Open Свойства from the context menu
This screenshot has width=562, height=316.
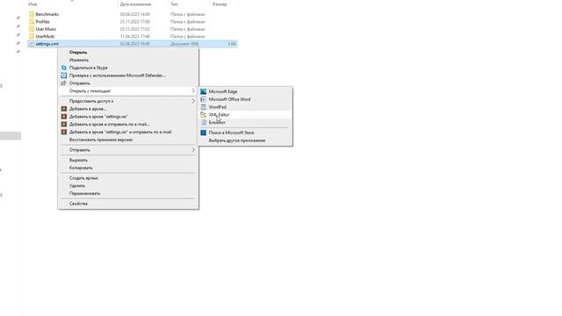78,204
